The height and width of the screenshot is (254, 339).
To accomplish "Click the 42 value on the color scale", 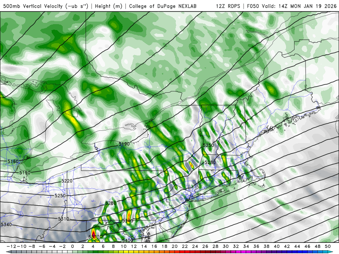I will pos(287,246).
